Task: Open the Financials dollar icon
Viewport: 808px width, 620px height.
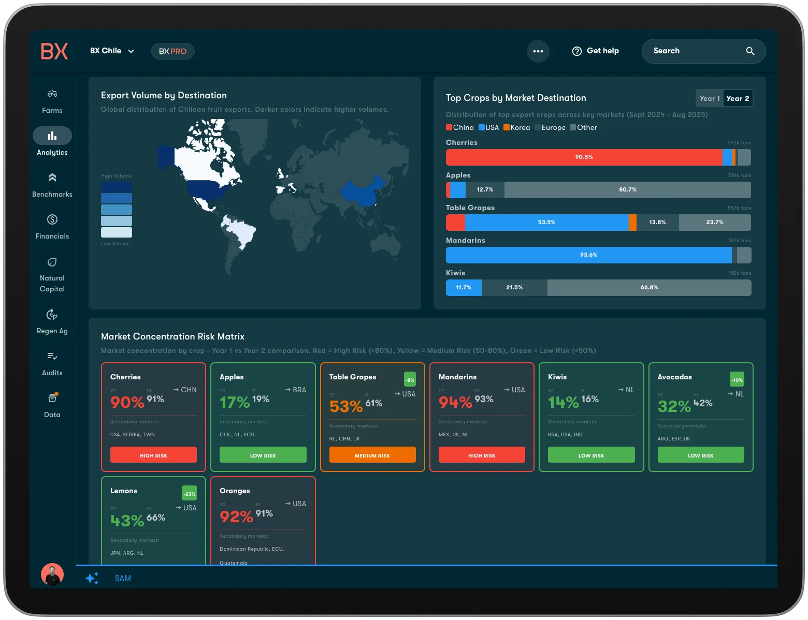Action: click(x=52, y=220)
